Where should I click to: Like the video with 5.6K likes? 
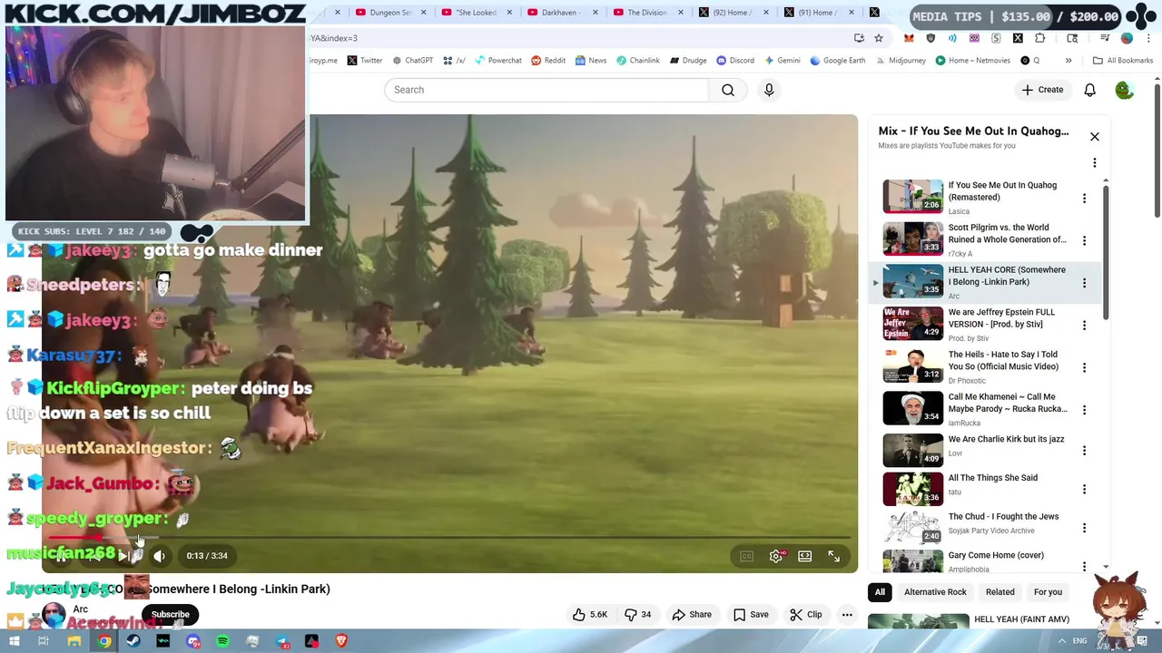[589, 615]
